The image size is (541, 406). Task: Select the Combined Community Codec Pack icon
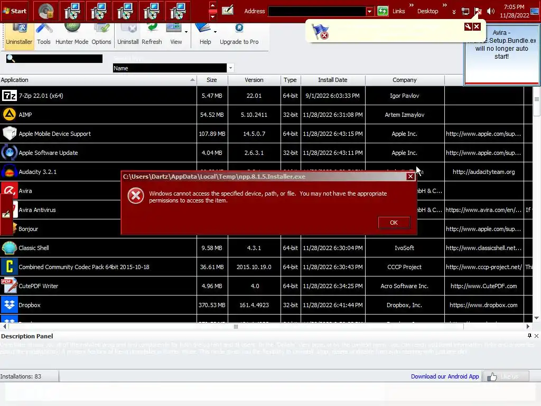(10, 266)
